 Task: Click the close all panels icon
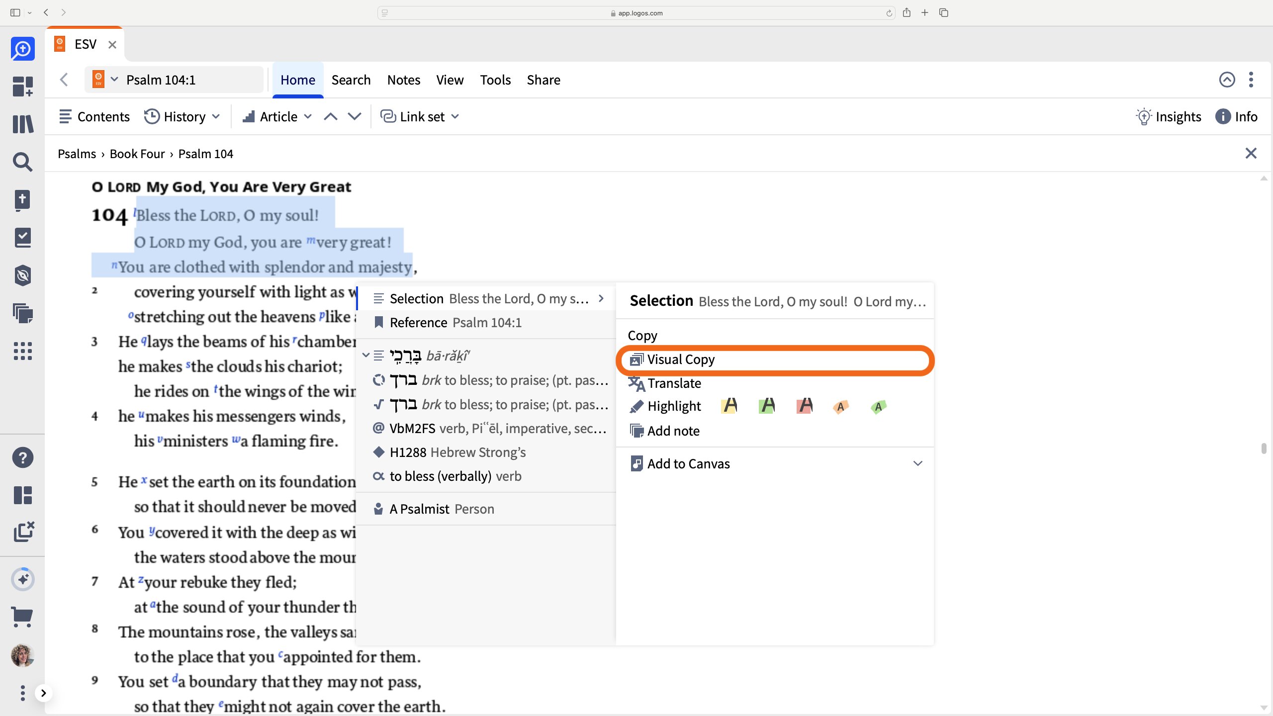click(24, 532)
